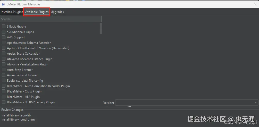
Task: Tick BlazeMeter - Citrix Plugin checkbox
Action: pos(4,91)
